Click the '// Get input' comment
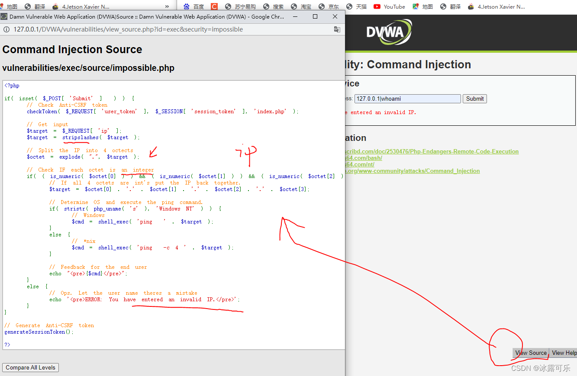The image size is (577, 376). pyautogui.click(x=48, y=124)
